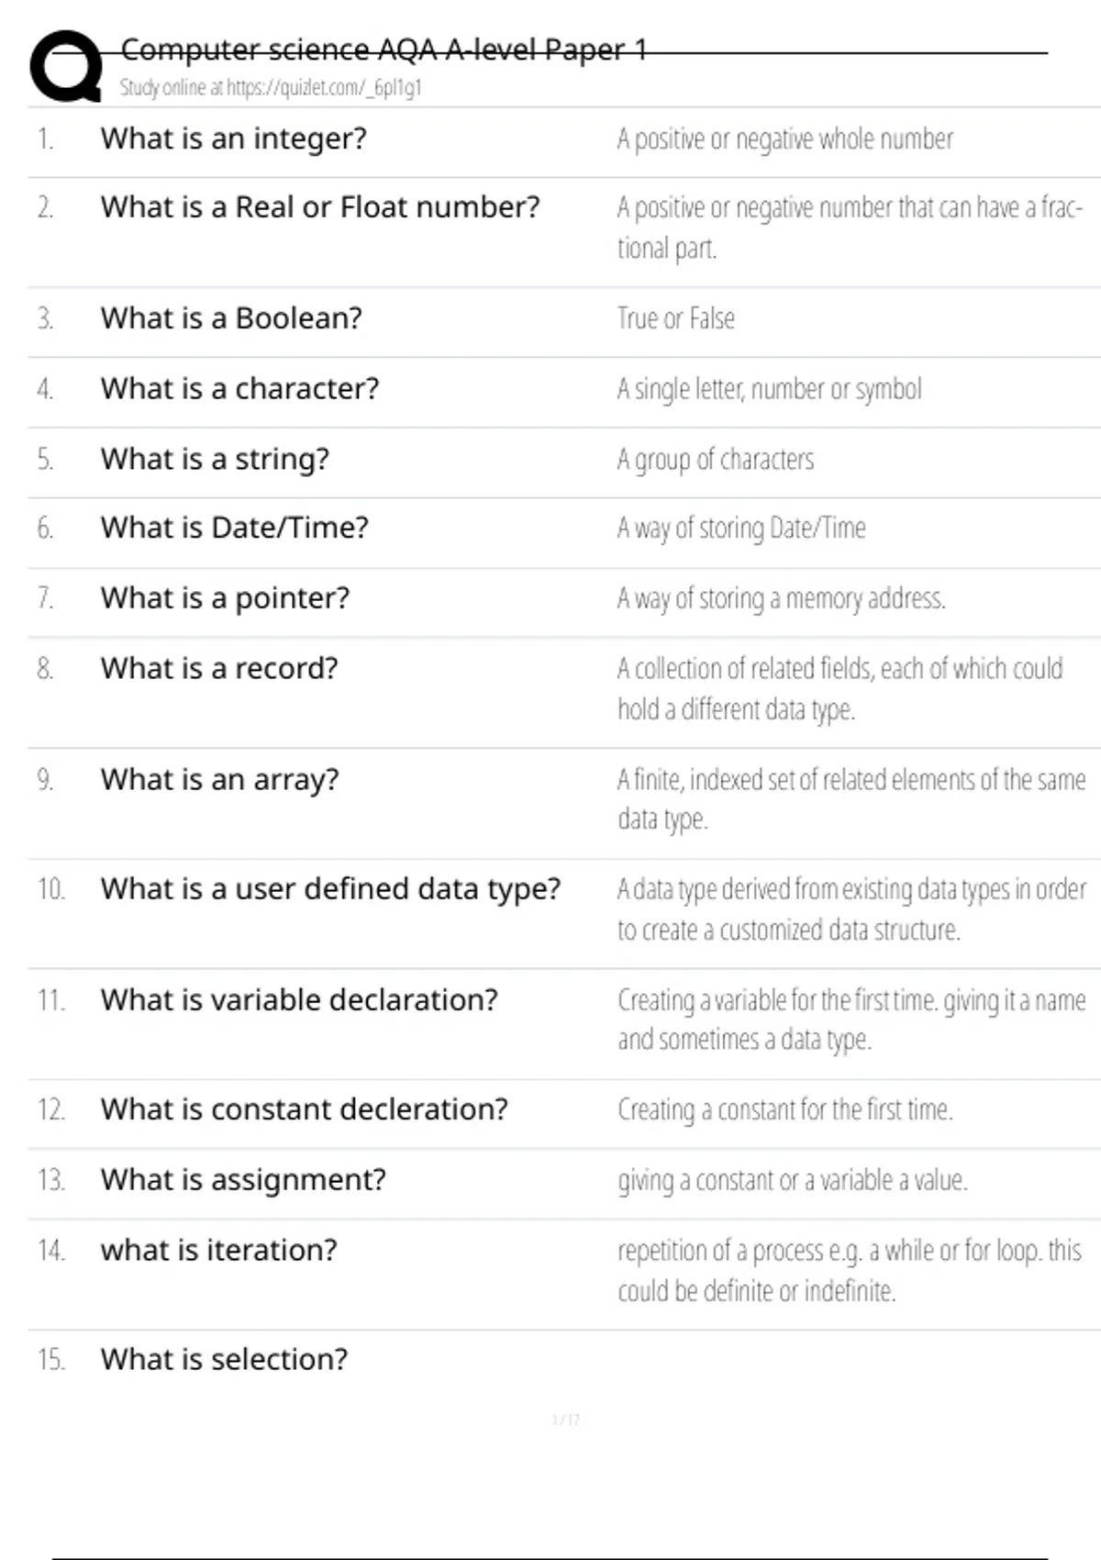Viewport: 1101px width, 1560px height.
Task: Open the quizlet.com study link
Action: pyautogui.click(x=271, y=88)
